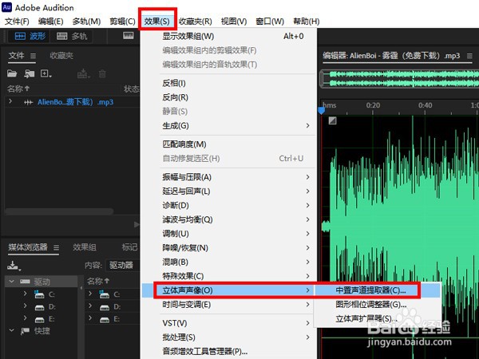Expand the D: drive in left tree
This screenshot has width=479, height=359.
coord(25,306)
